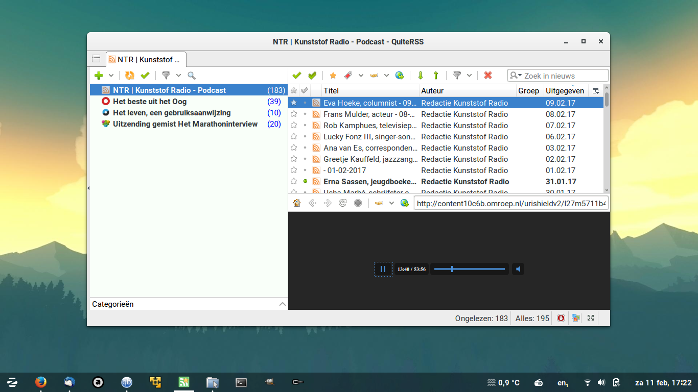Expand the share dropdown in the news toolbar
This screenshot has height=392, width=698.
(386, 76)
